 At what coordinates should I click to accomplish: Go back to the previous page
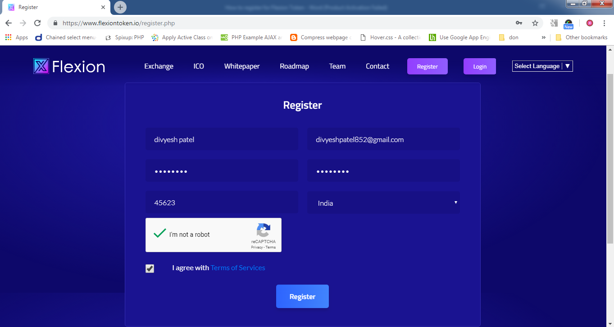point(9,23)
